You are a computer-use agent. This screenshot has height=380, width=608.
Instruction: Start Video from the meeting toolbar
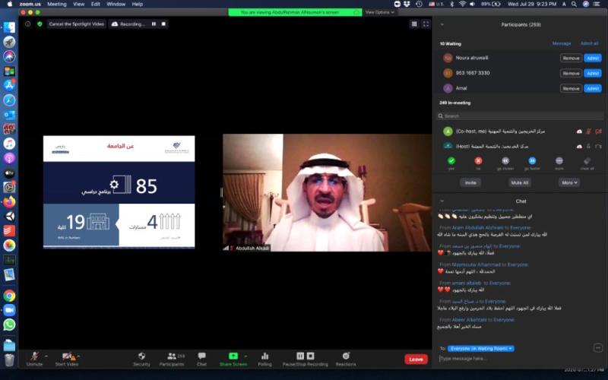point(67,359)
